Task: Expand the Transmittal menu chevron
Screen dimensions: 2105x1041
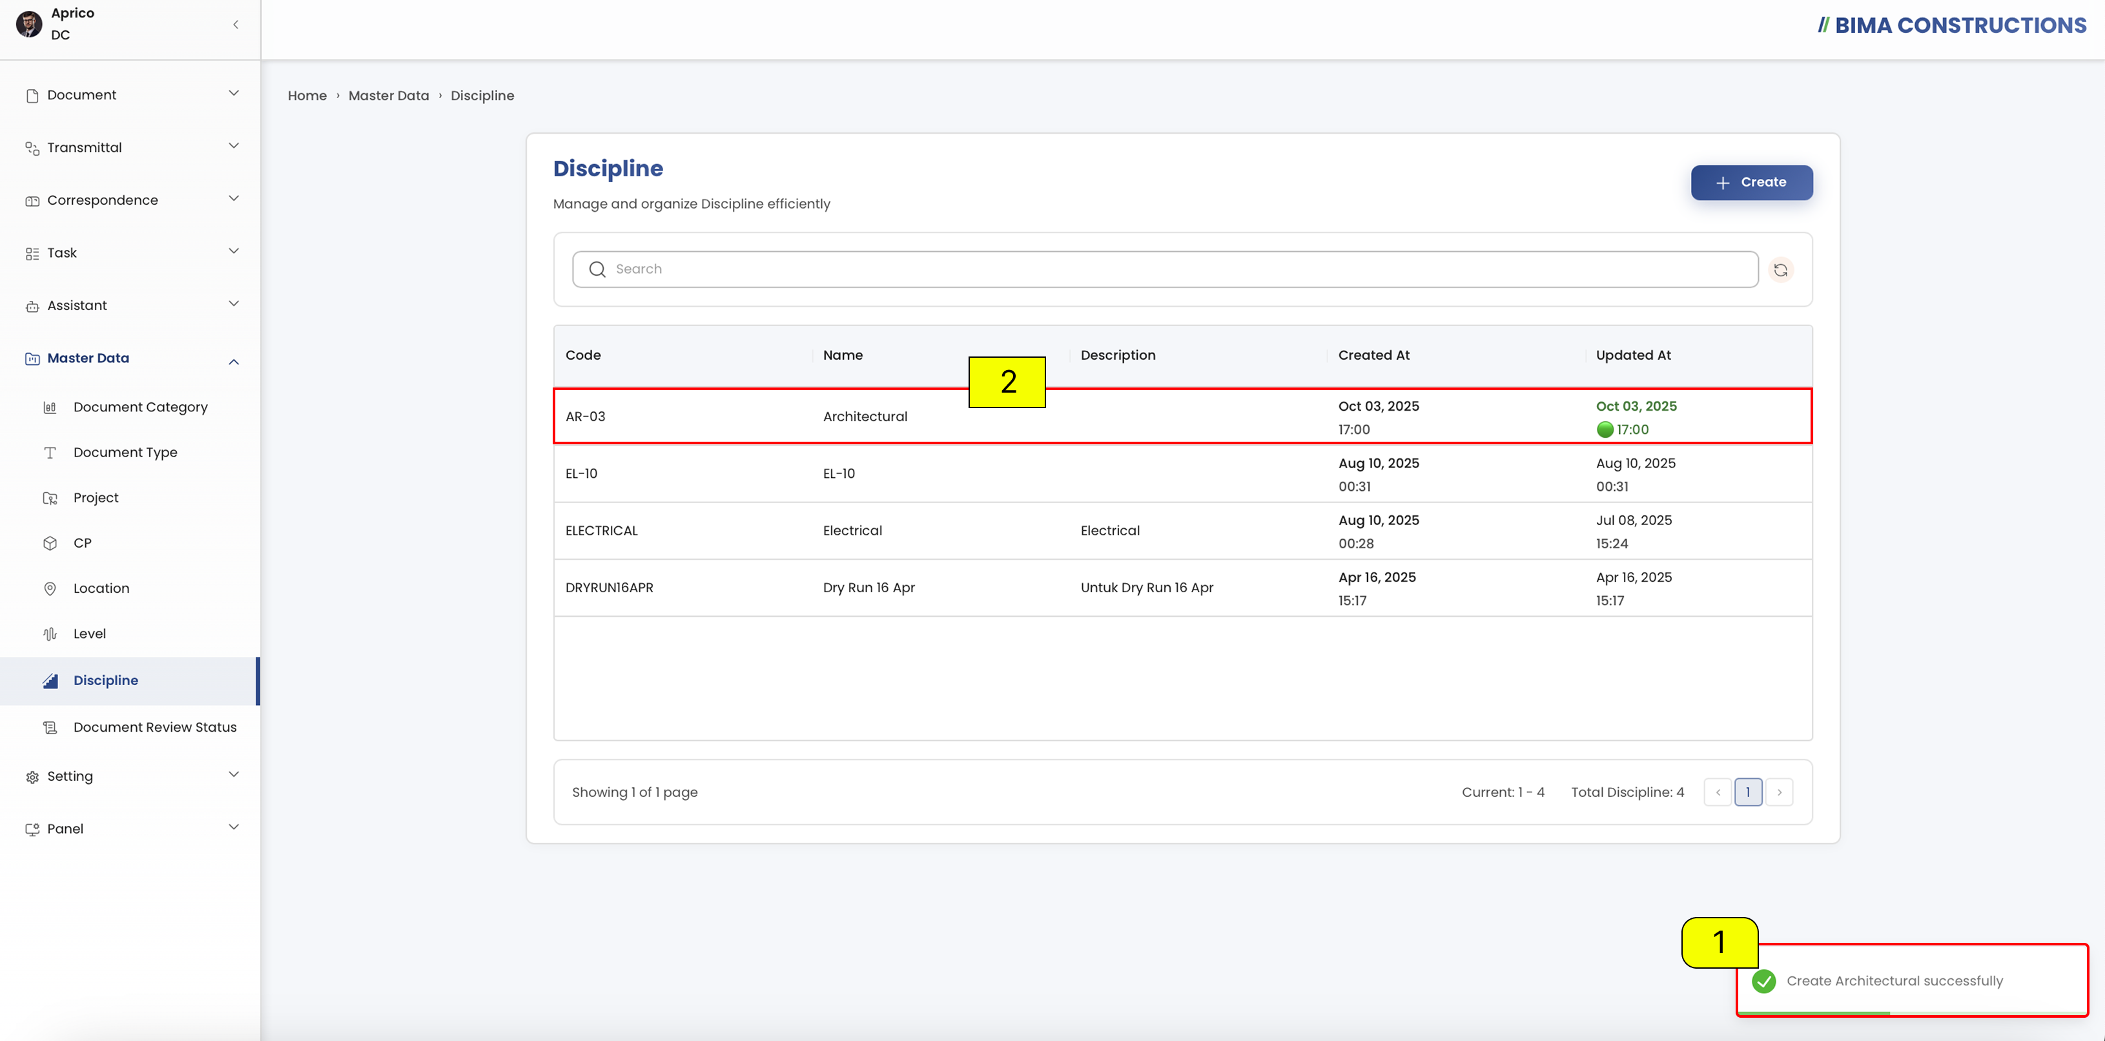Action: coord(234,146)
